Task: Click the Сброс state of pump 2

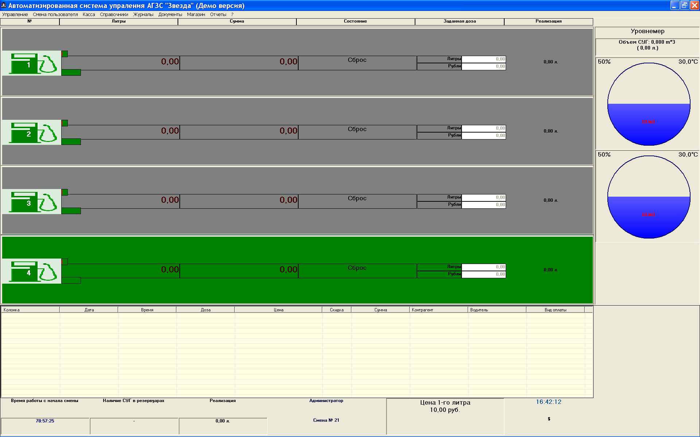Action: coord(357,130)
